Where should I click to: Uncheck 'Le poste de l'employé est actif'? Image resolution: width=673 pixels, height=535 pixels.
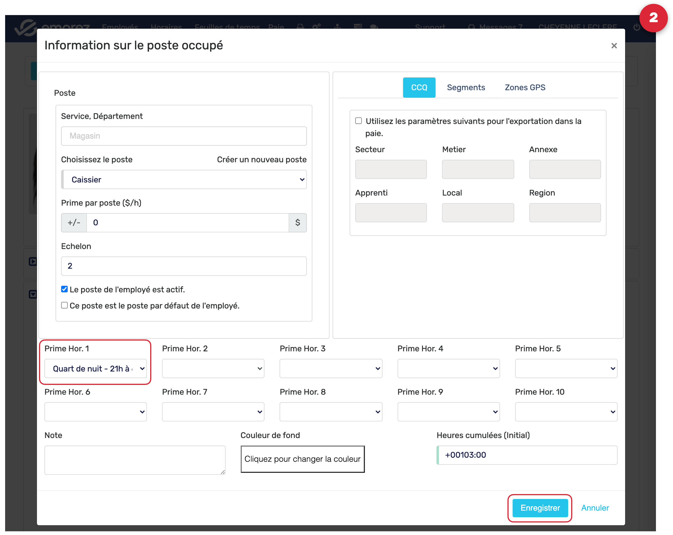pyautogui.click(x=64, y=289)
